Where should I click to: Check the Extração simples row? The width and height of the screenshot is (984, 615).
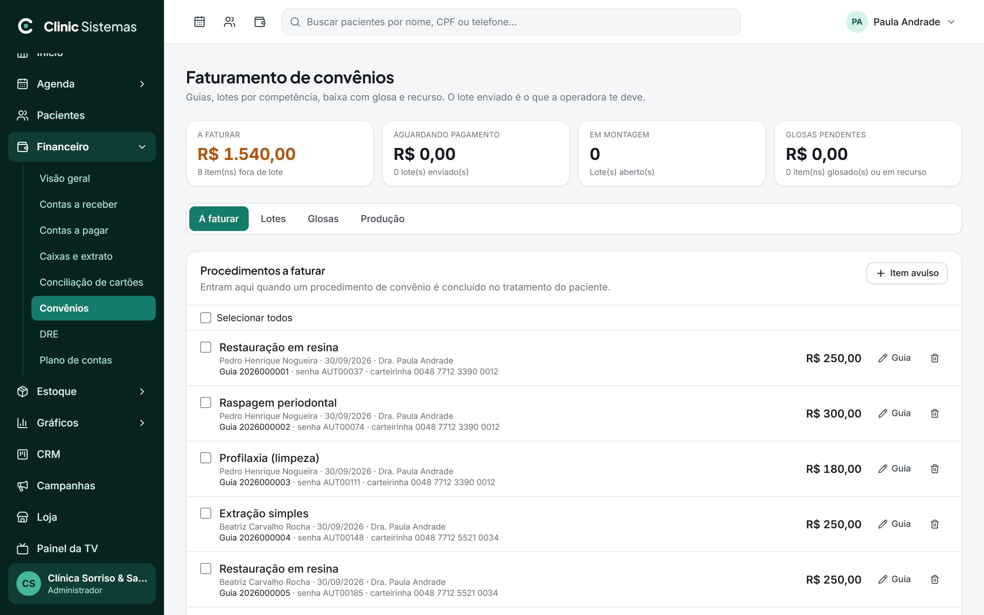[206, 513]
